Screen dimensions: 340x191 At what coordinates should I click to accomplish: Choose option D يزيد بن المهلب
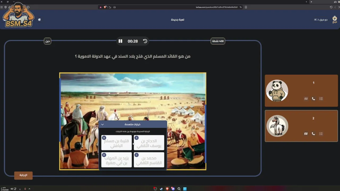(x=117, y=160)
